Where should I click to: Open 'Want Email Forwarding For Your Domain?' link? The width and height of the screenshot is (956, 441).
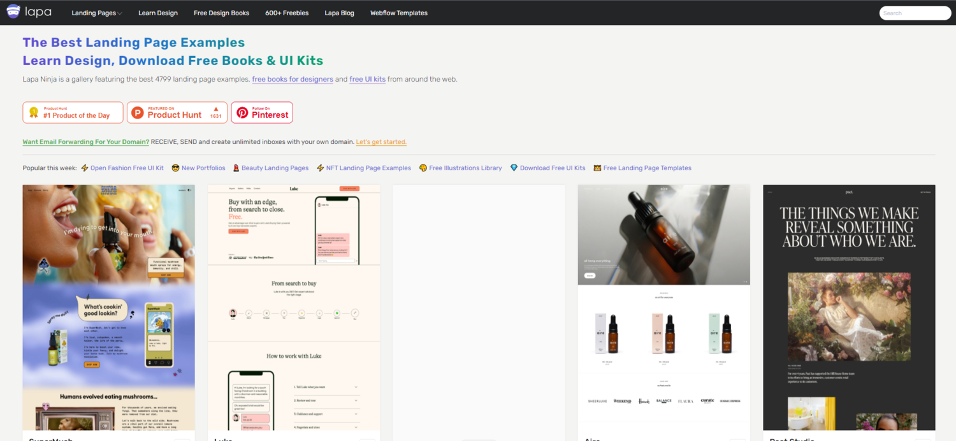point(86,141)
